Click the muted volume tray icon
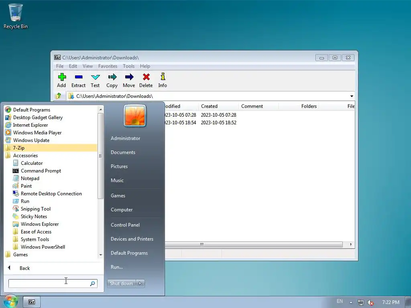The height and width of the screenshot is (308, 411). pyautogui.click(x=370, y=302)
